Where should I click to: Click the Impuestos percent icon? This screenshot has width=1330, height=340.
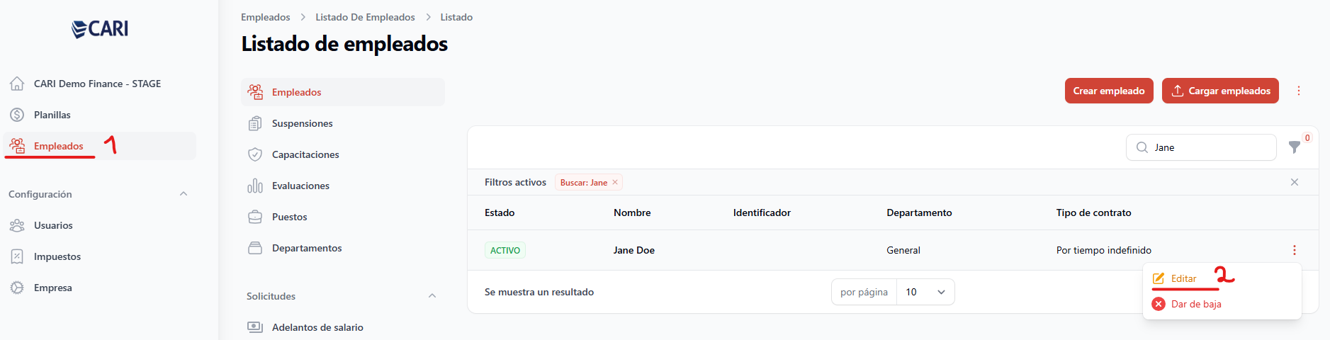(x=17, y=256)
